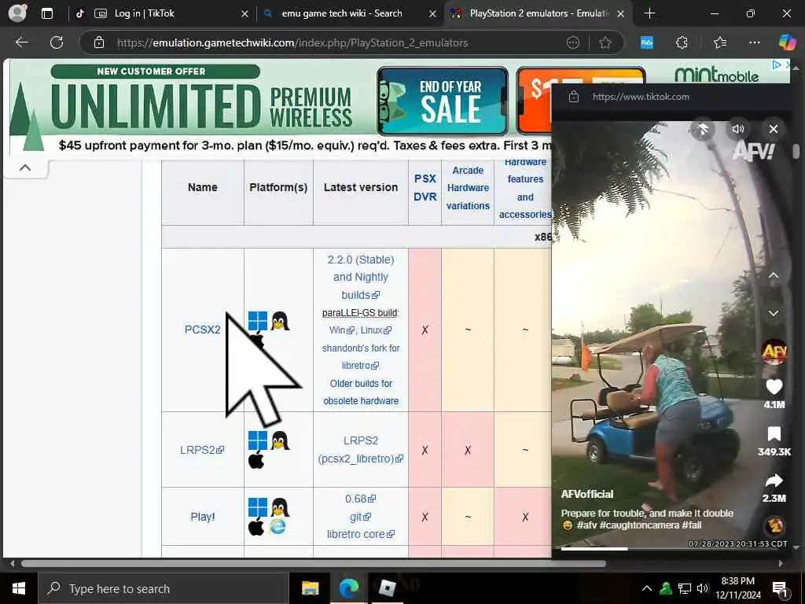
Task: Open LRPS2 (pcsx2_libretro) link
Action: tap(360, 449)
